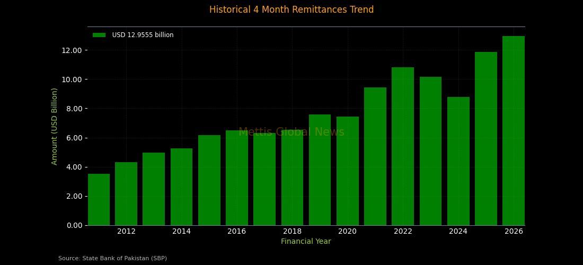The width and height of the screenshot is (583, 265).
Task: Click the chart title Historical 4 Month Remittances Trend
Action: [291, 10]
